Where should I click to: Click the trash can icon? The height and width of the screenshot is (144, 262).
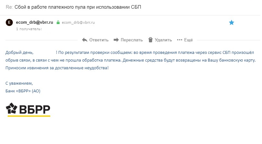pos(151,40)
